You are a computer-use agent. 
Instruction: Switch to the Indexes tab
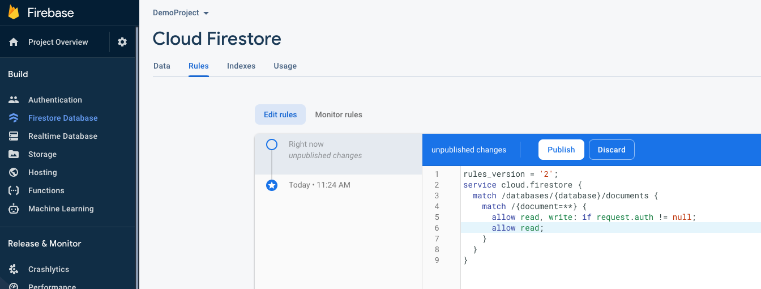coord(241,66)
